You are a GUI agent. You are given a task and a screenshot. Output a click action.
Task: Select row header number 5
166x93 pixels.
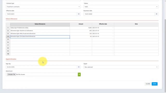(8, 40)
